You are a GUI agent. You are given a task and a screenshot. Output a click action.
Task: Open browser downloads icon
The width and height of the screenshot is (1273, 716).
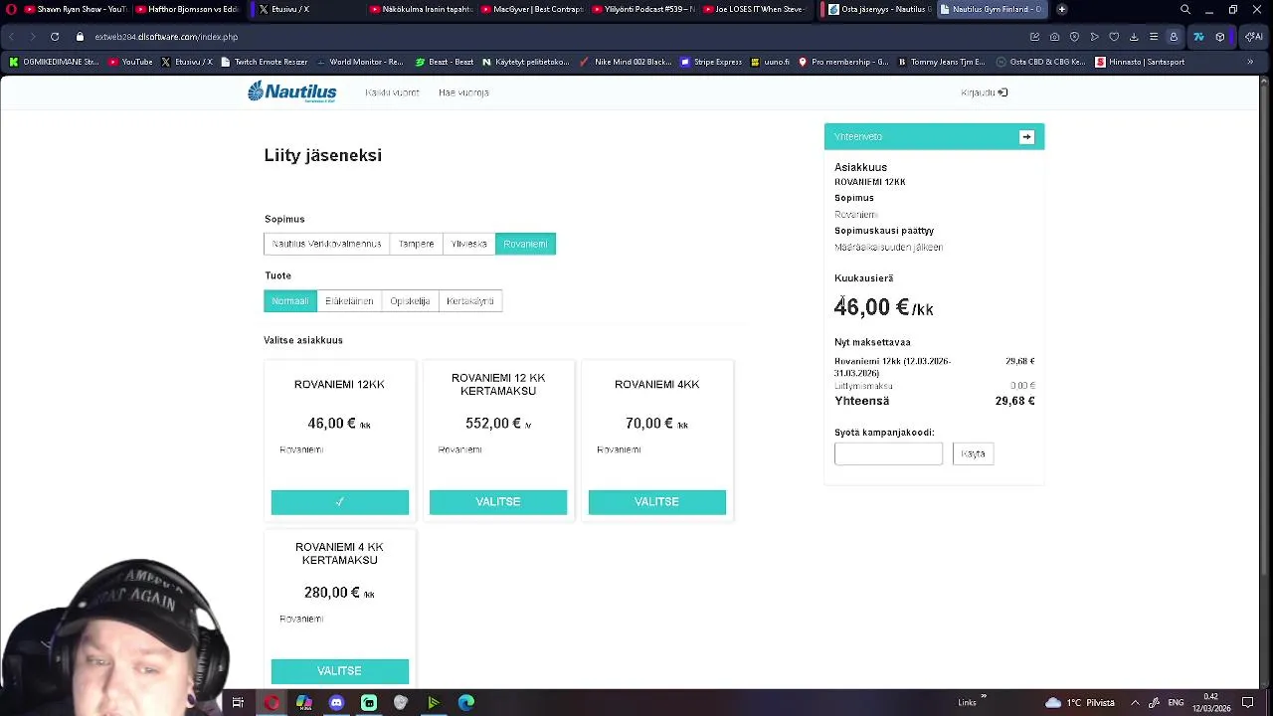1134,37
